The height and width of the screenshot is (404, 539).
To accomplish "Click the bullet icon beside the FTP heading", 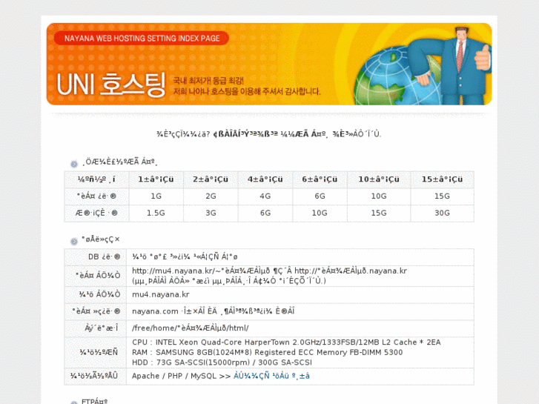I will [74, 402].
